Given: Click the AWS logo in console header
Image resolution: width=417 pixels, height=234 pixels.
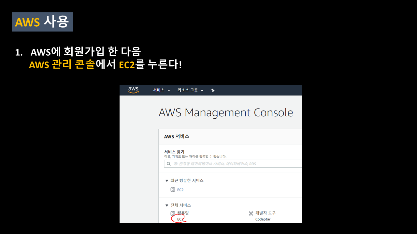Looking at the screenshot, I should 133,90.
